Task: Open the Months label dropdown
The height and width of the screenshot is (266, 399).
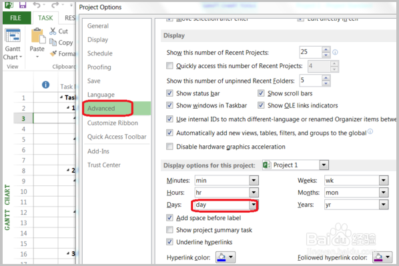Action: 383,193
